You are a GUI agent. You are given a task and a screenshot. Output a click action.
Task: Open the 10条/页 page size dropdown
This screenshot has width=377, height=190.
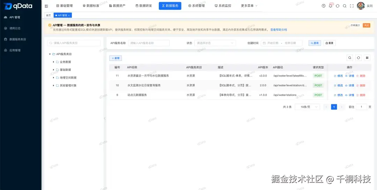[307, 107]
